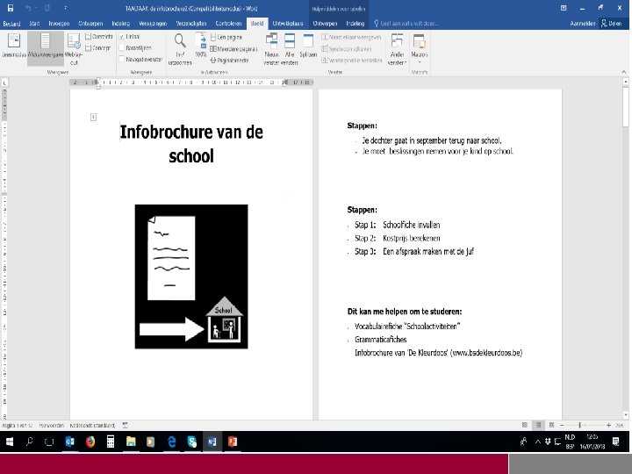Screen dimensions: 632x474
Task: Arrange Alle vensters
Action: click(290, 49)
